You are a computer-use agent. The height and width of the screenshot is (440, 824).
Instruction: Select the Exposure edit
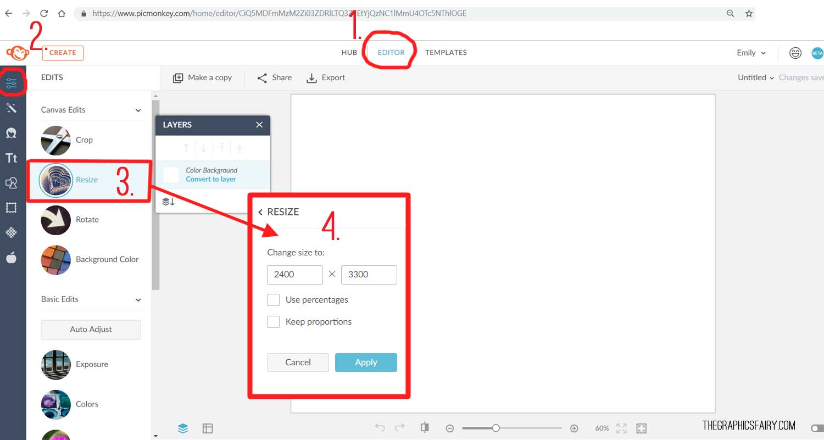click(75, 364)
